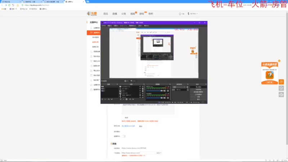
Task: Click home icon on right floating sidebar
Action: [x=281, y=88]
